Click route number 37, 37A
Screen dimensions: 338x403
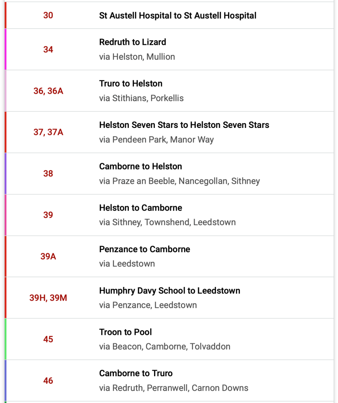point(48,132)
